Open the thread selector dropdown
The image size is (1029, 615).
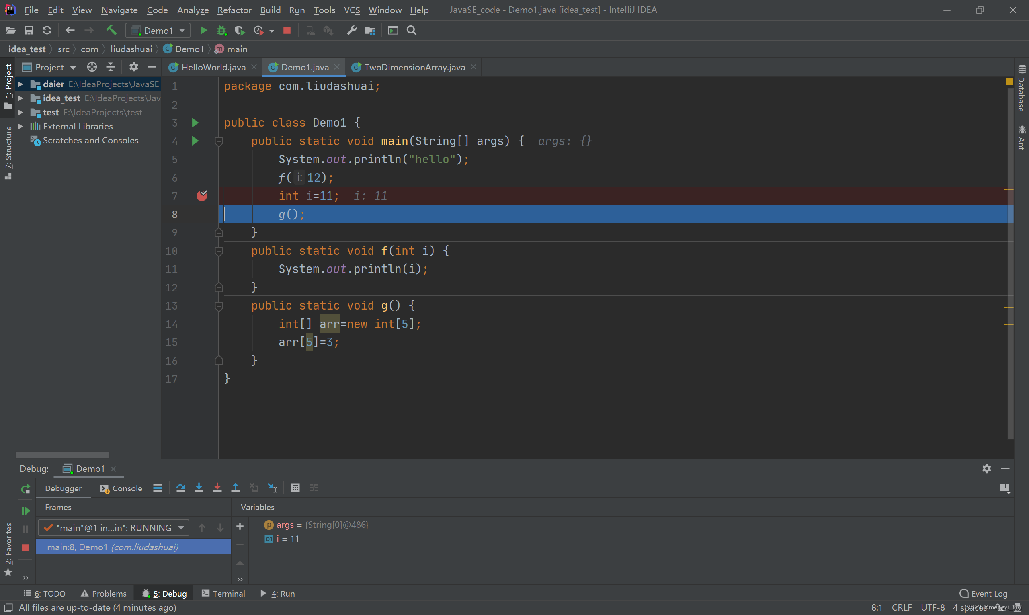[113, 527]
